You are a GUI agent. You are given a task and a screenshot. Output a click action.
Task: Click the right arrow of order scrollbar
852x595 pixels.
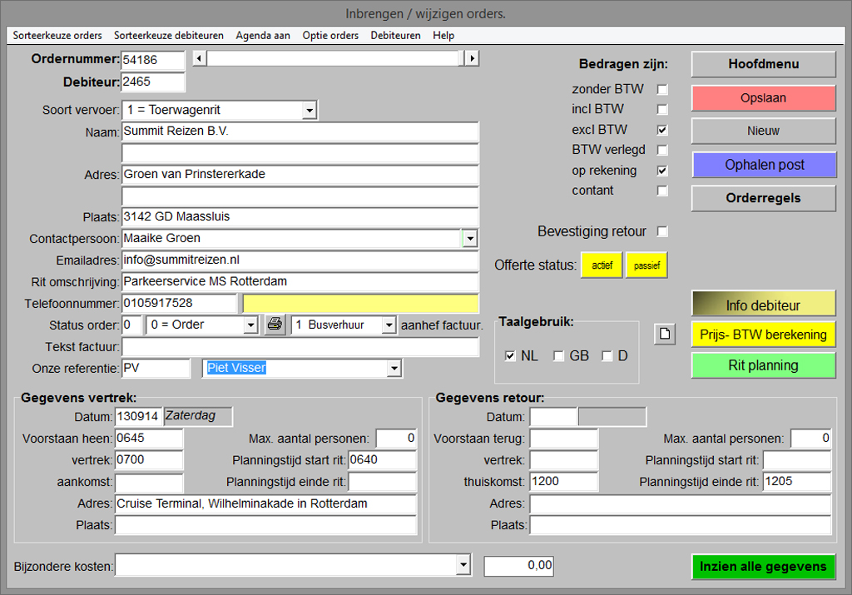click(x=472, y=58)
